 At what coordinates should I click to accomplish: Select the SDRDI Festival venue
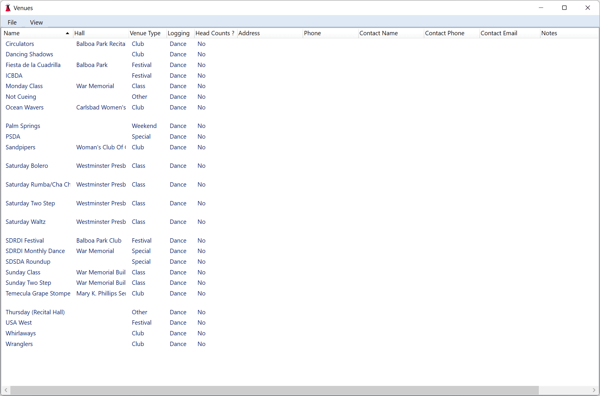pos(25,241)
